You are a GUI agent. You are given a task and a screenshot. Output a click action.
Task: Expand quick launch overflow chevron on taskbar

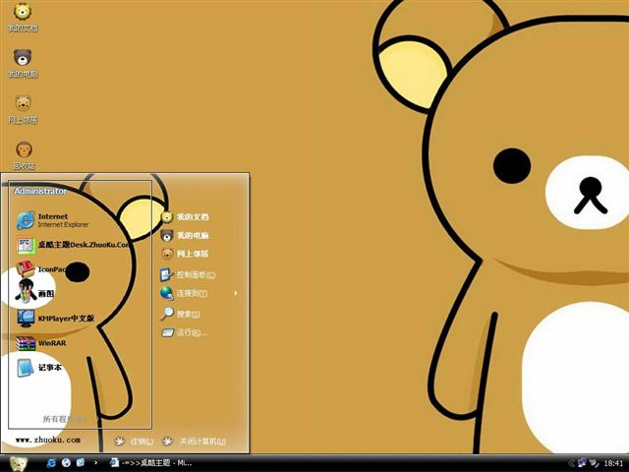pos(95,462)
